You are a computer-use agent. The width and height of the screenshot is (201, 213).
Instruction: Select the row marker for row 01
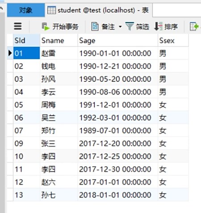tap(10, 53)
